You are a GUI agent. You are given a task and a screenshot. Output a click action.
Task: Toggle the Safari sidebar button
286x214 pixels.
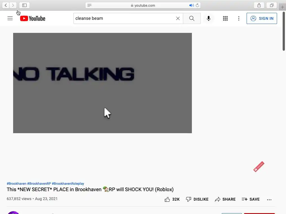click(25, 5)
